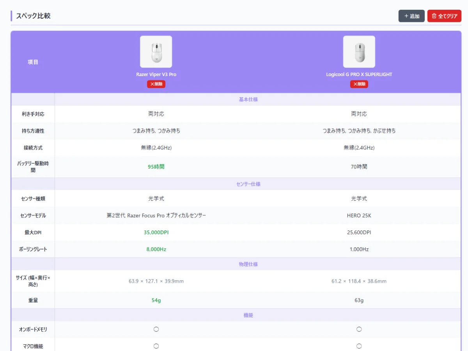
Task: Click the trash icon on 全てクリア button
Action: pos(434,16)
